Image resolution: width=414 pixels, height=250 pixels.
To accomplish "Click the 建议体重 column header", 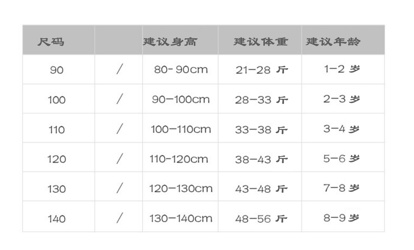I will pyautogui.click(x=261, y=42).
